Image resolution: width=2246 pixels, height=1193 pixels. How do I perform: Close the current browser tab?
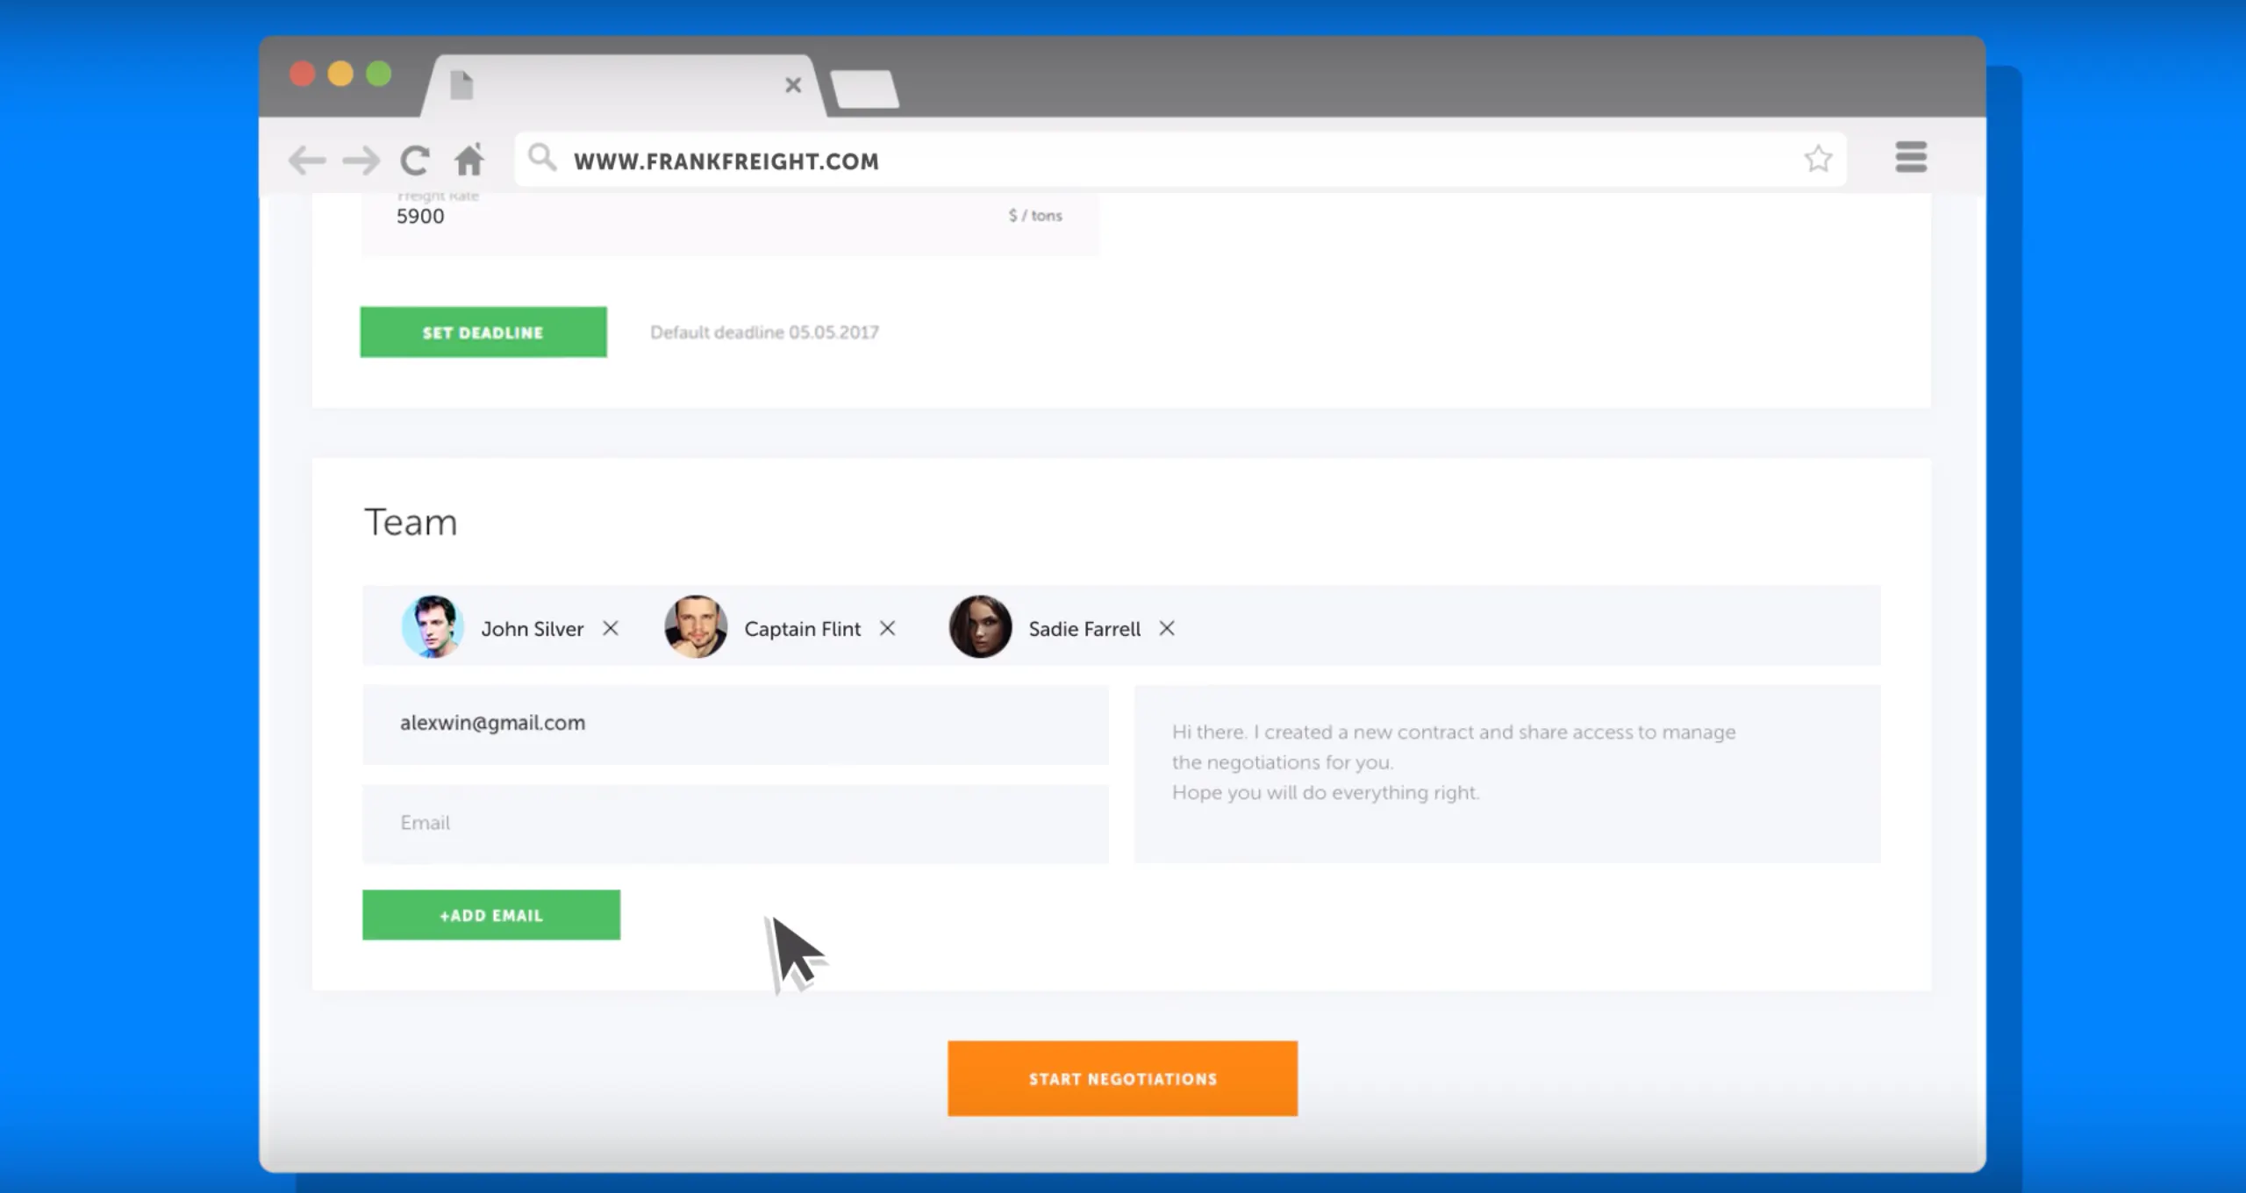click(x=793, y=85)
